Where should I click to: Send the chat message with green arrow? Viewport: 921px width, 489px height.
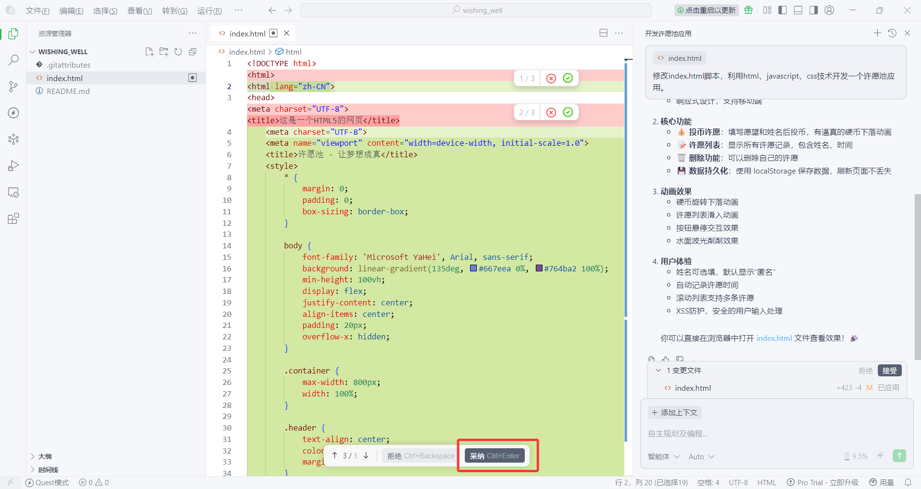click(899, 456)
